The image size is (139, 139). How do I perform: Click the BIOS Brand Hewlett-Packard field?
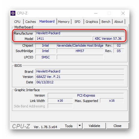click(80, 71)
